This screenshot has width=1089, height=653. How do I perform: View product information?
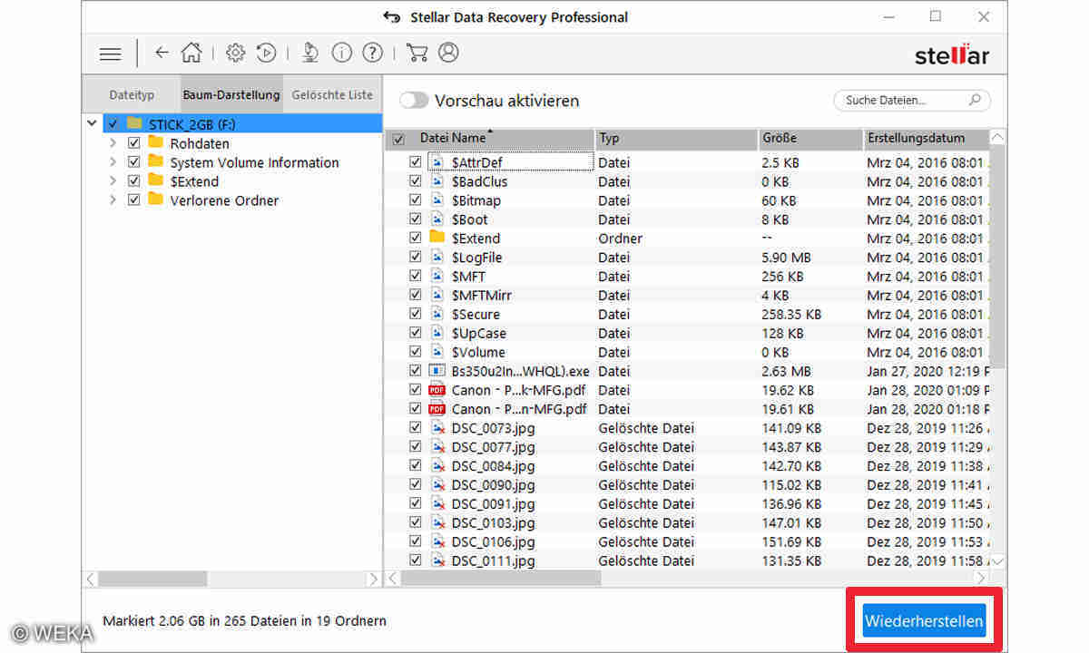(x=341, y=53)
